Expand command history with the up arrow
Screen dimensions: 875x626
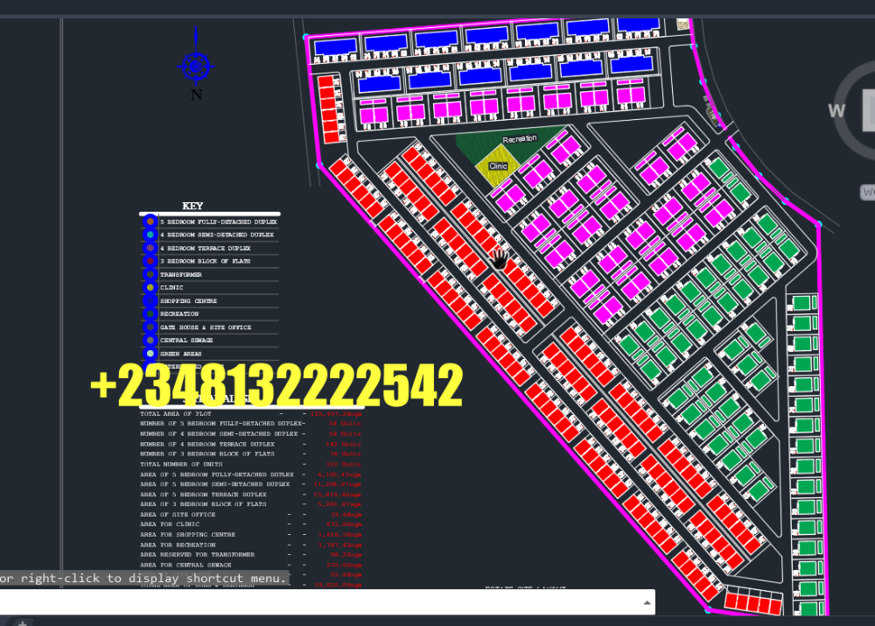click(x=647, y=601)
